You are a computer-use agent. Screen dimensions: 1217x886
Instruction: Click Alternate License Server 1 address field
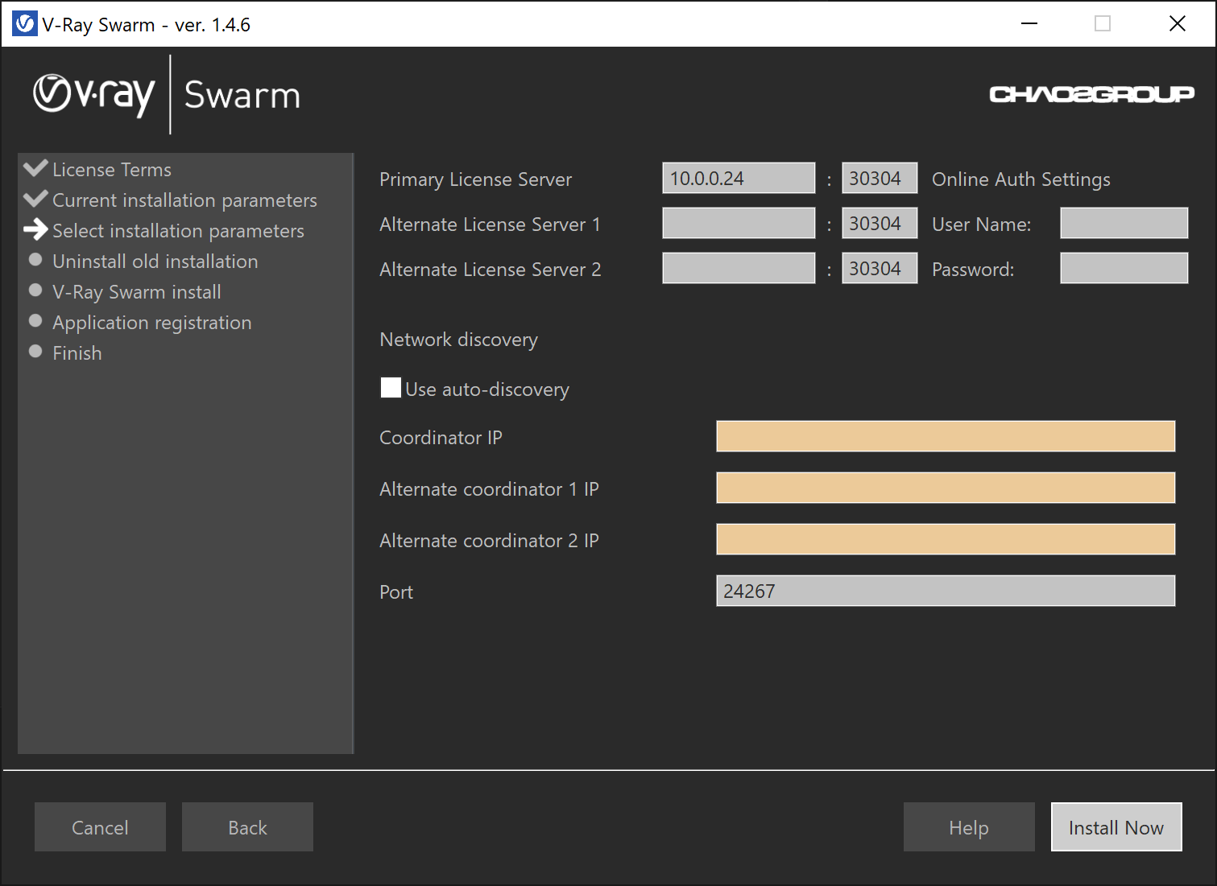point(739,223)
